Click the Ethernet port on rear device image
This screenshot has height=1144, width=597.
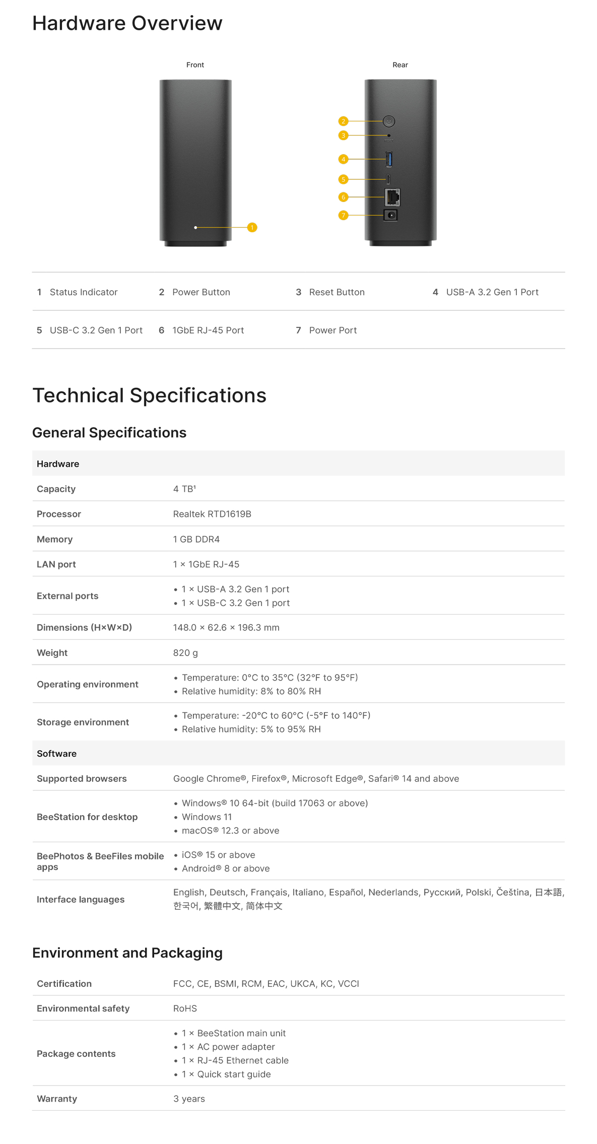pos(392,197)
